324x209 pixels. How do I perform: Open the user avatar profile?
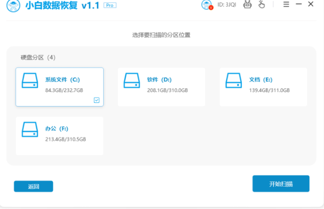[207, 5]
